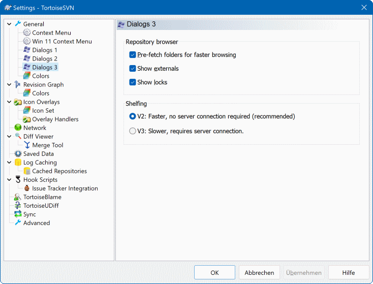
Task: Click the Win 11 Context Menu gear icon
Action: coord(27,41)
